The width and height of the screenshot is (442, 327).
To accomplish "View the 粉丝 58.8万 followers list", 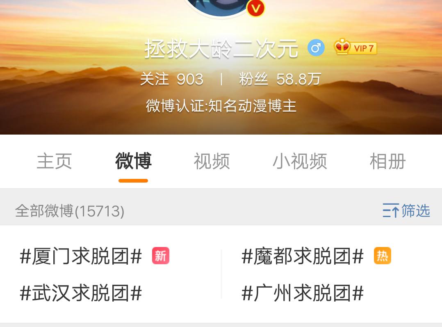I will click(x=280, y=79).
